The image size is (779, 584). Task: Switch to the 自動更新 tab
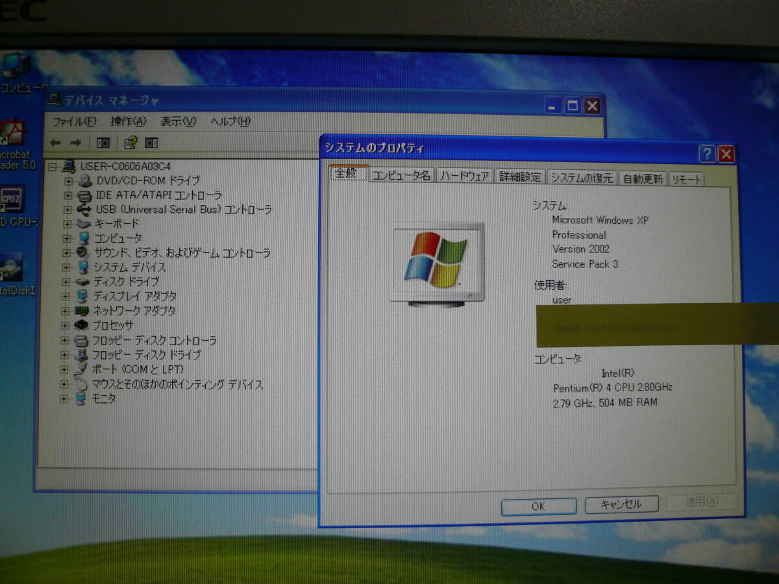[643, 178]
